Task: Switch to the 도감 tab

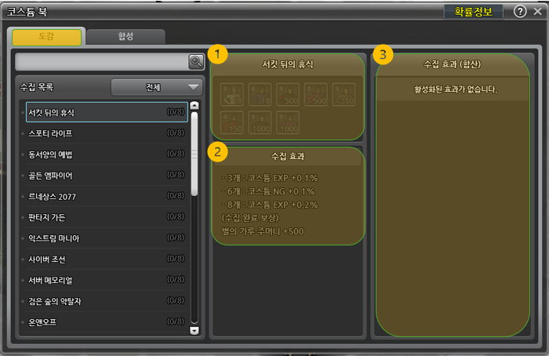Action: tap(46, 37)
